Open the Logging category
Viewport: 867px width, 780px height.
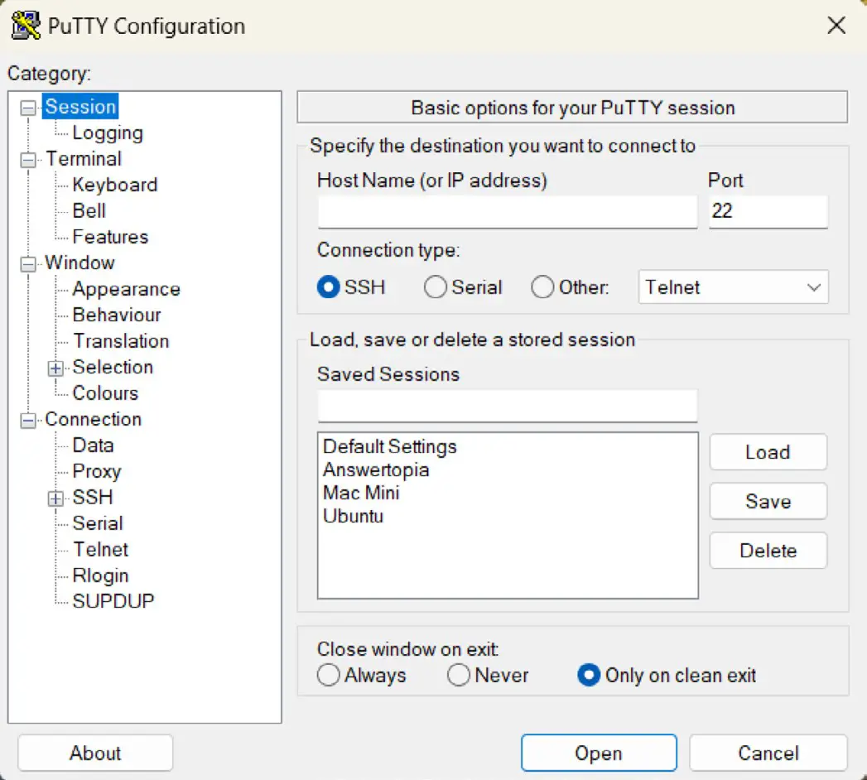pyautogui.click(x=108, y=132)
